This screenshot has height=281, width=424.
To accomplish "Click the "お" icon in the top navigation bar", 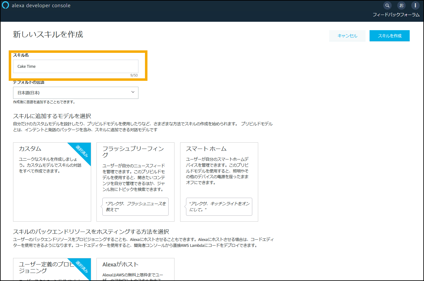I will pos(401,5).
